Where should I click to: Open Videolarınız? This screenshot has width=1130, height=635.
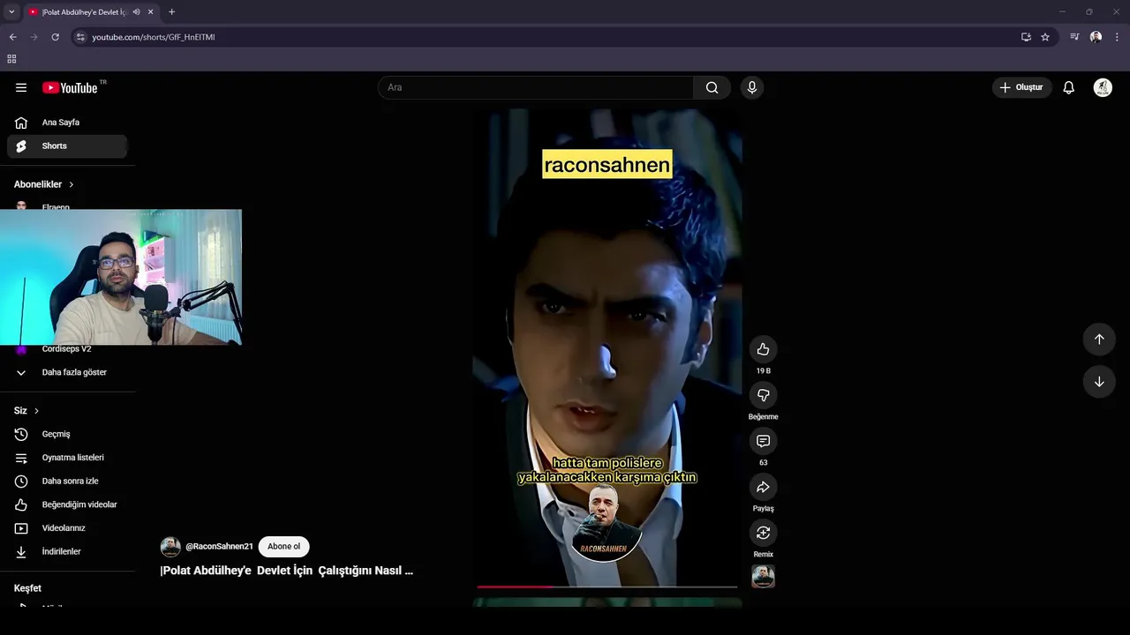(x=67, y=528)
